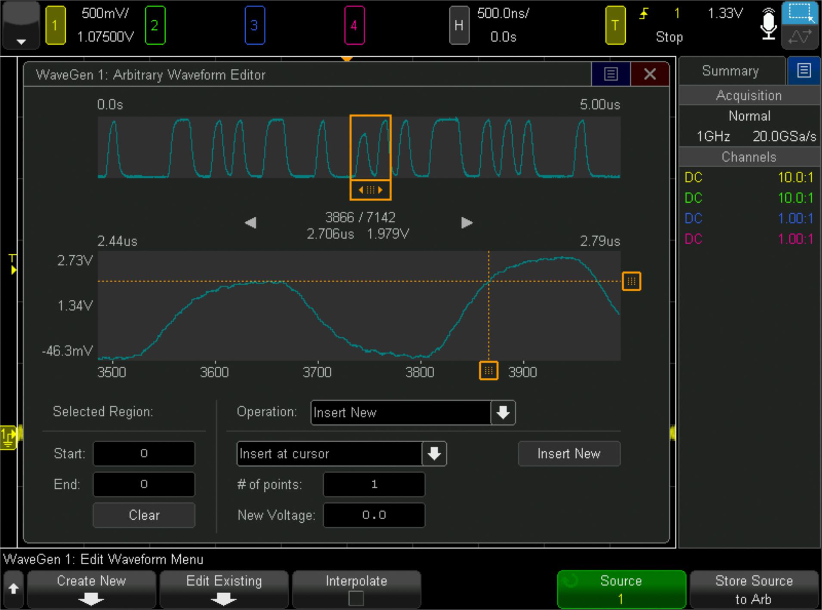Image resolution: width=822 pixels, height=610 pixels.
Task: Open the Edit Existing softkey menu
Action: coord(224,588)
